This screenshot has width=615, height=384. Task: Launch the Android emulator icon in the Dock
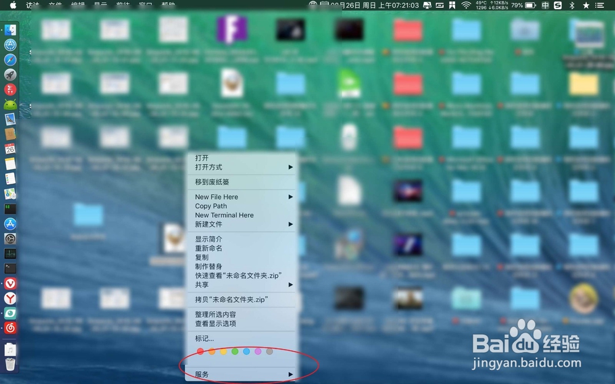pyautogui.click(x=10, y=104)
